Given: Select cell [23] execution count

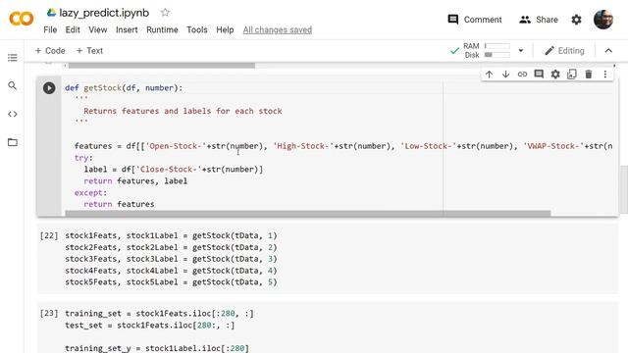Looking at the screenshot, I should 49,313.
